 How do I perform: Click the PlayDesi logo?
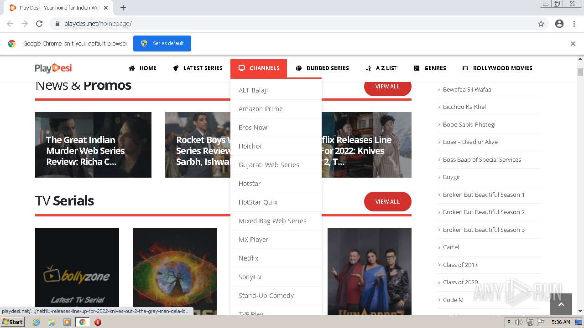[x=53, y=68]
